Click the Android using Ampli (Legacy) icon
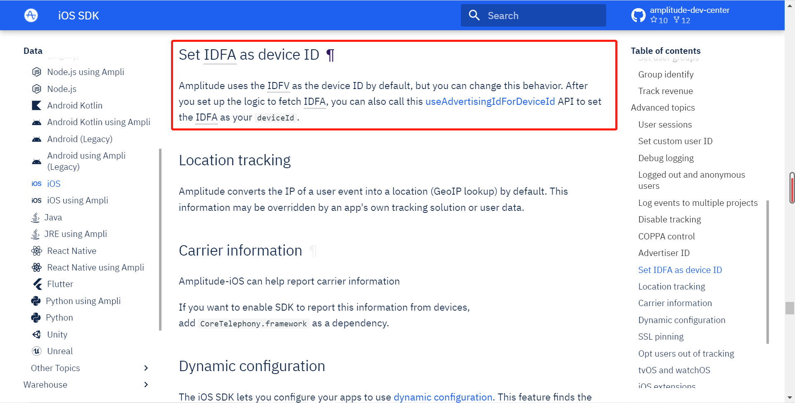 point(36,161)
